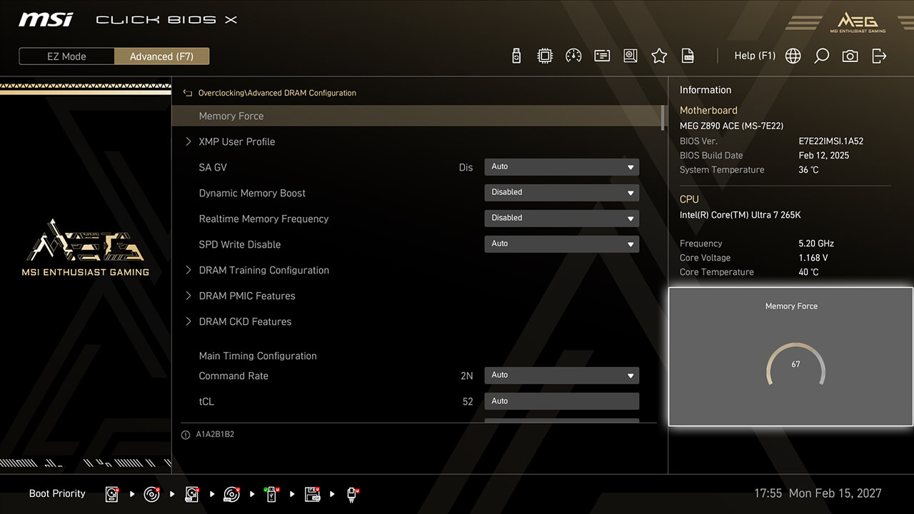914x514 pixels.
Task: Open the SPD Write Disable dropdown
Action: point(561,244)
